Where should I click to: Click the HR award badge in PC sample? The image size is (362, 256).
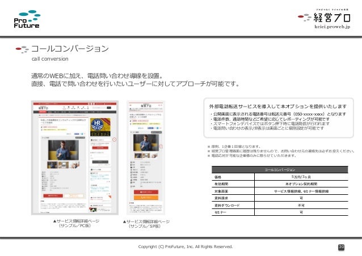pos(100,127)
